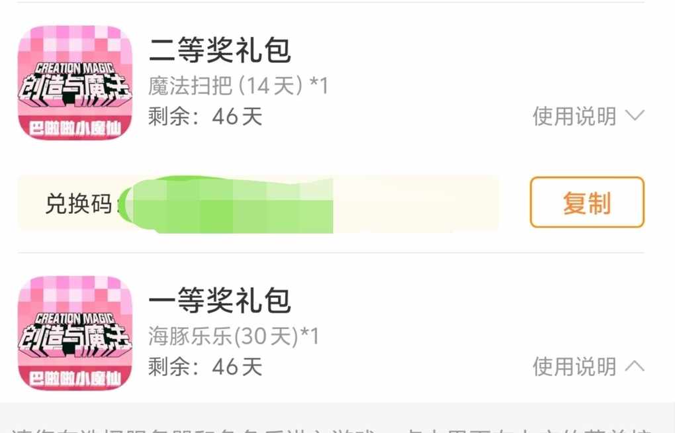Tap the blurred redemption code
Image resolution: width=675 pixels, height=433 pixels.
[232, 204]
